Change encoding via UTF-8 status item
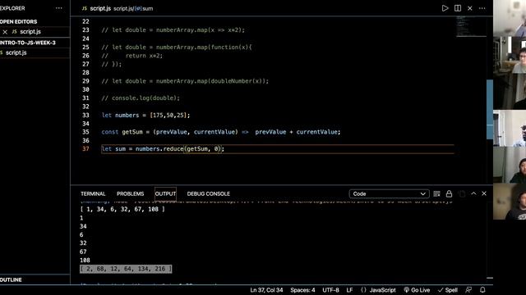Screen dimensions: 526x295 330,290
